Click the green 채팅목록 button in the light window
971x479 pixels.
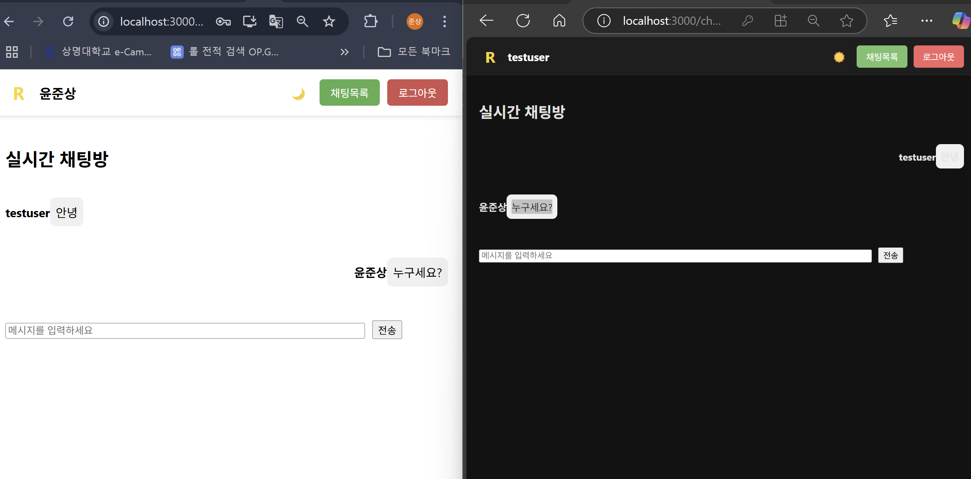349,92
